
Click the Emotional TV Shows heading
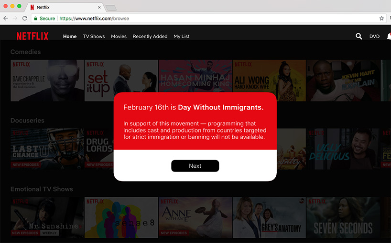coord(42,189)
